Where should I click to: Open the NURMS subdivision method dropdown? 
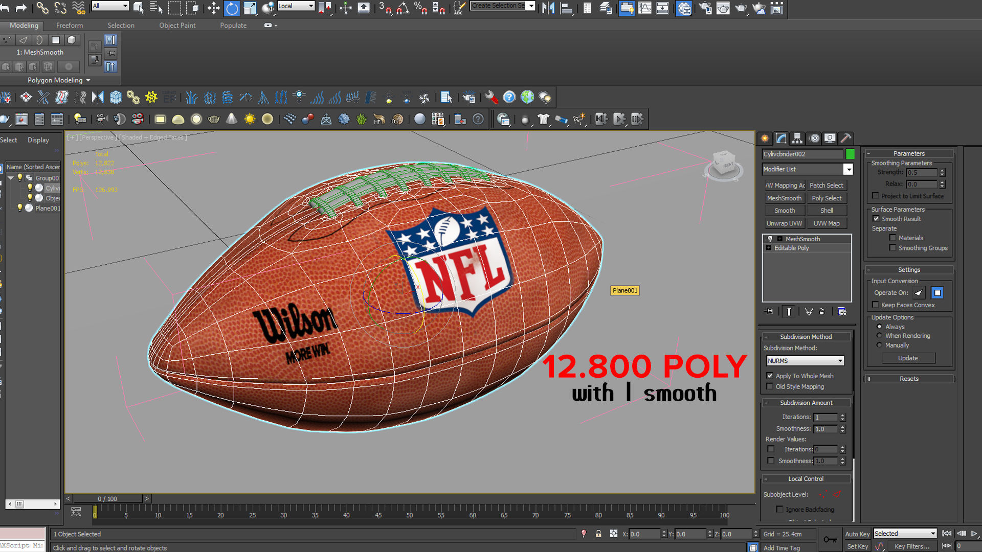[805, 361]
